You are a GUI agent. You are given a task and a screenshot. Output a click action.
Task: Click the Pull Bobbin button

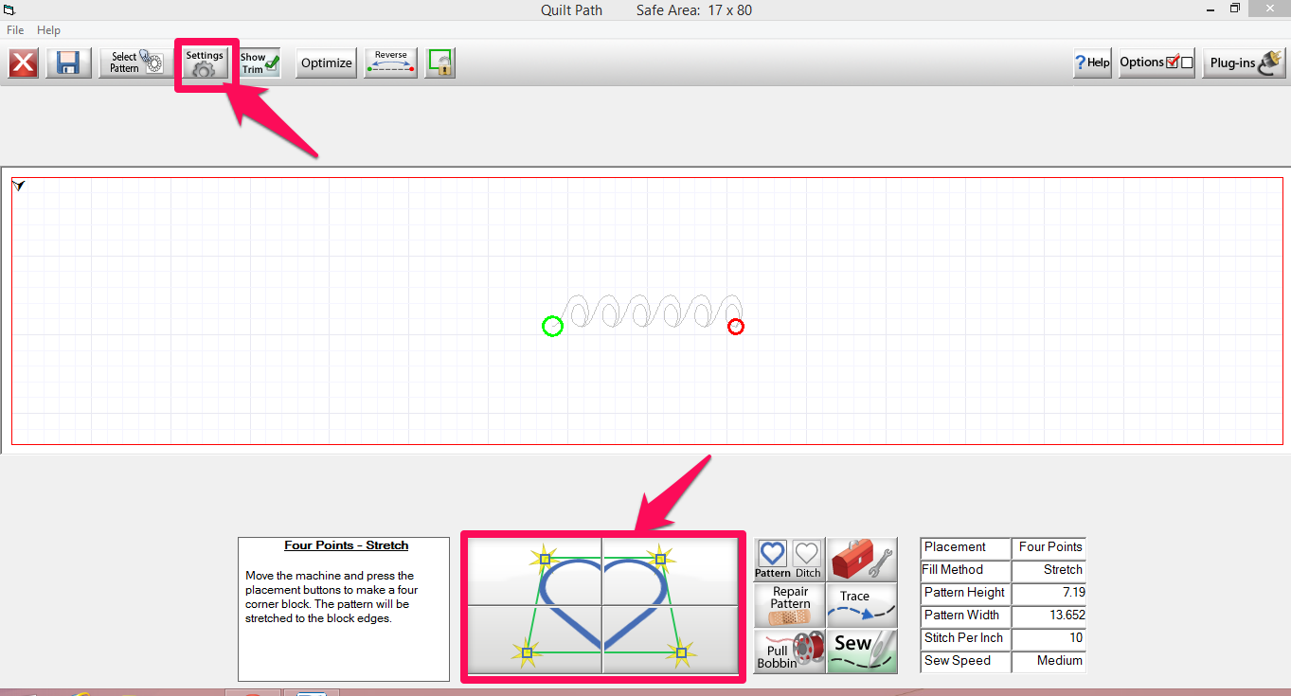pos(790,651)
